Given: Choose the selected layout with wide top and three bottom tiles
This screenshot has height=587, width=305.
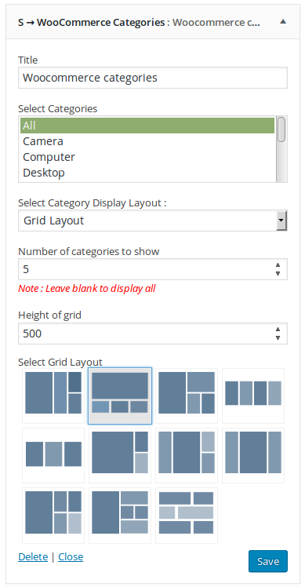Looking at the screenshot, I should point(120,396).
